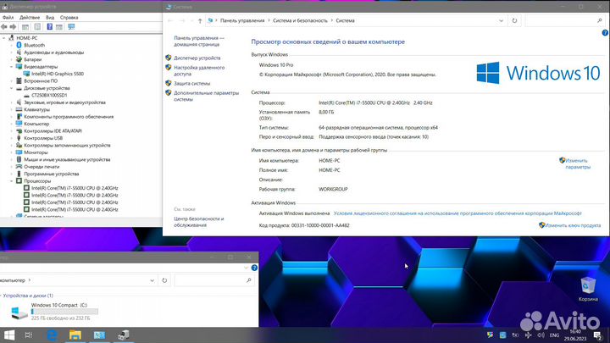Click the Мыши и иные указывающие устройства mouse icon
610x343 pixels.
19,159
